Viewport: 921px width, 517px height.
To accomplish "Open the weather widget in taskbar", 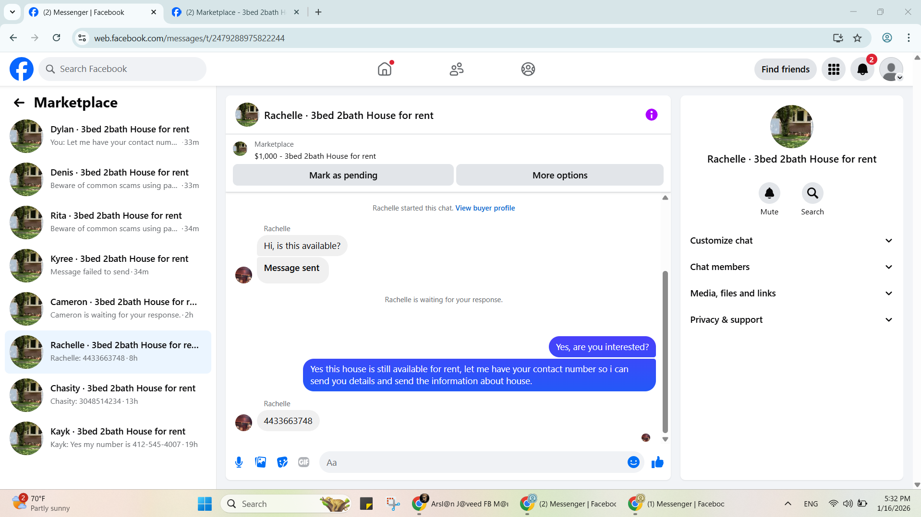I will (x=41, y=503).
